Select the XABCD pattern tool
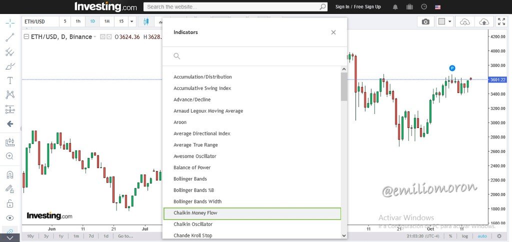 pyautogui.click(x=10, y=94)
